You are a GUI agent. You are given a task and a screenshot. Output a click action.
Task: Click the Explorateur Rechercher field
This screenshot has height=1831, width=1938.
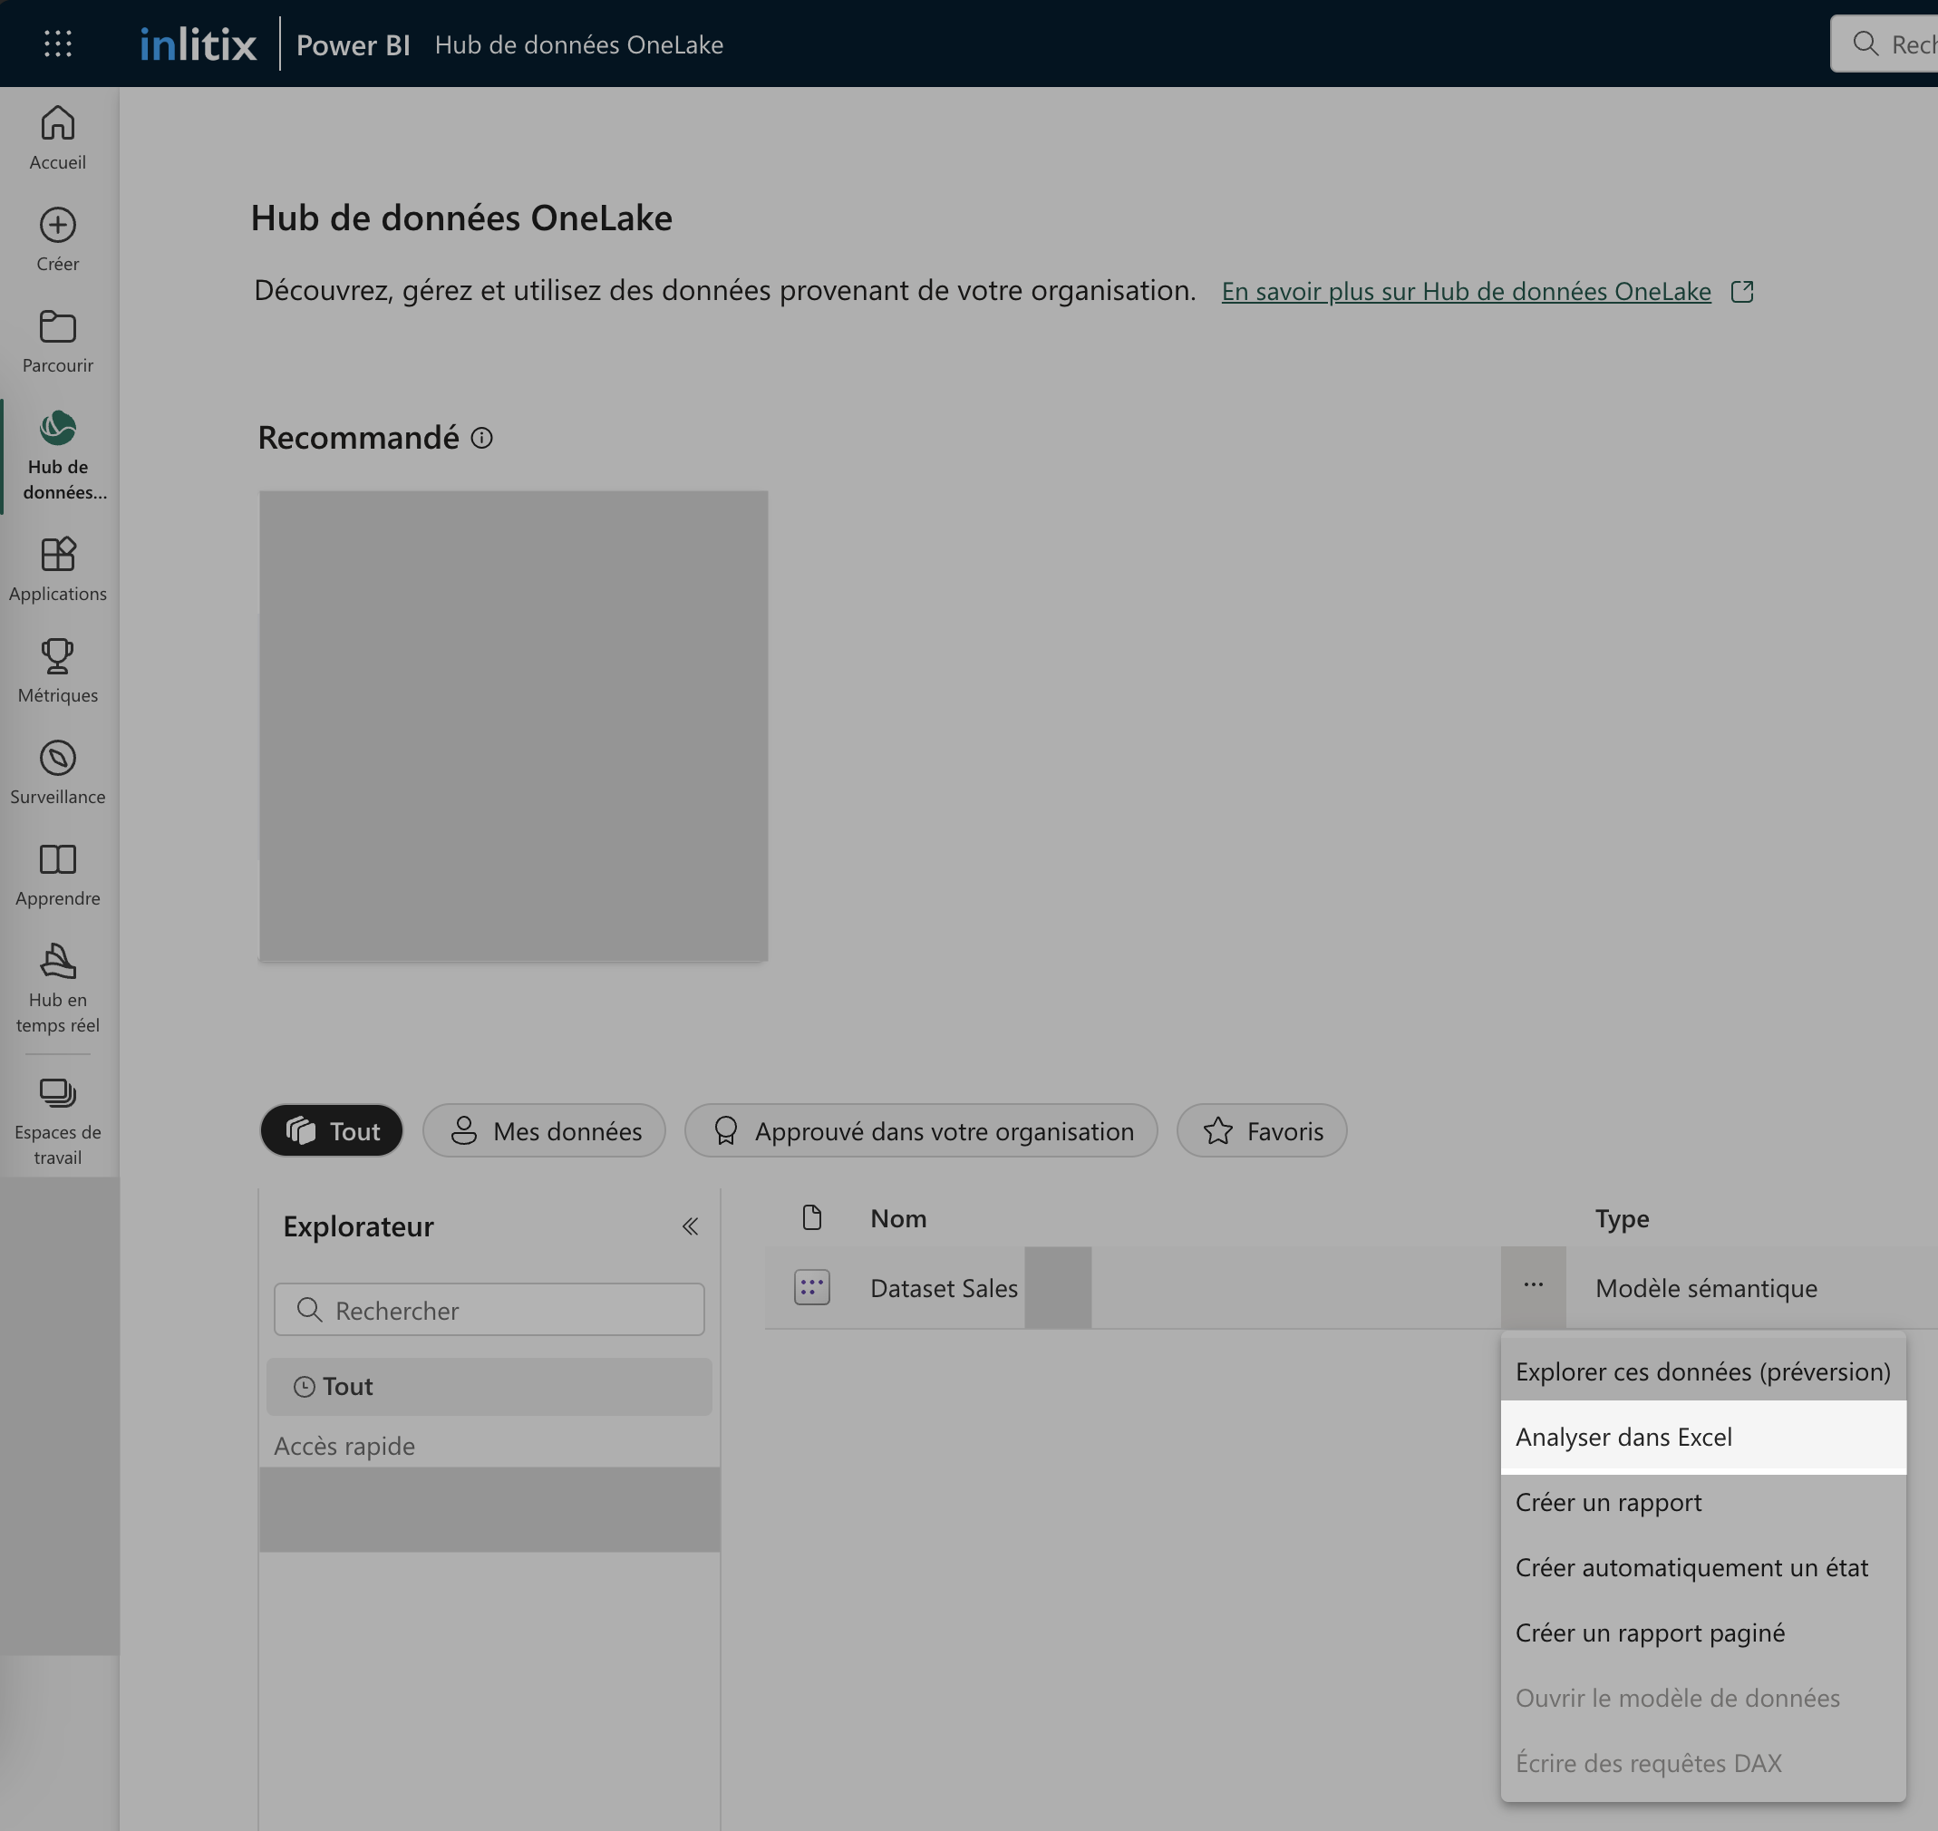point(489,1310)
